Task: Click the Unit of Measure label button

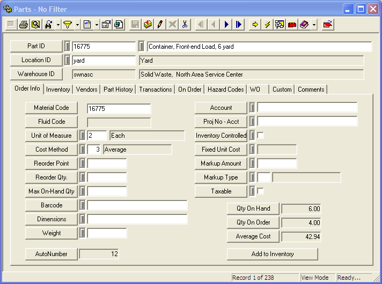Action: [52, 136]
